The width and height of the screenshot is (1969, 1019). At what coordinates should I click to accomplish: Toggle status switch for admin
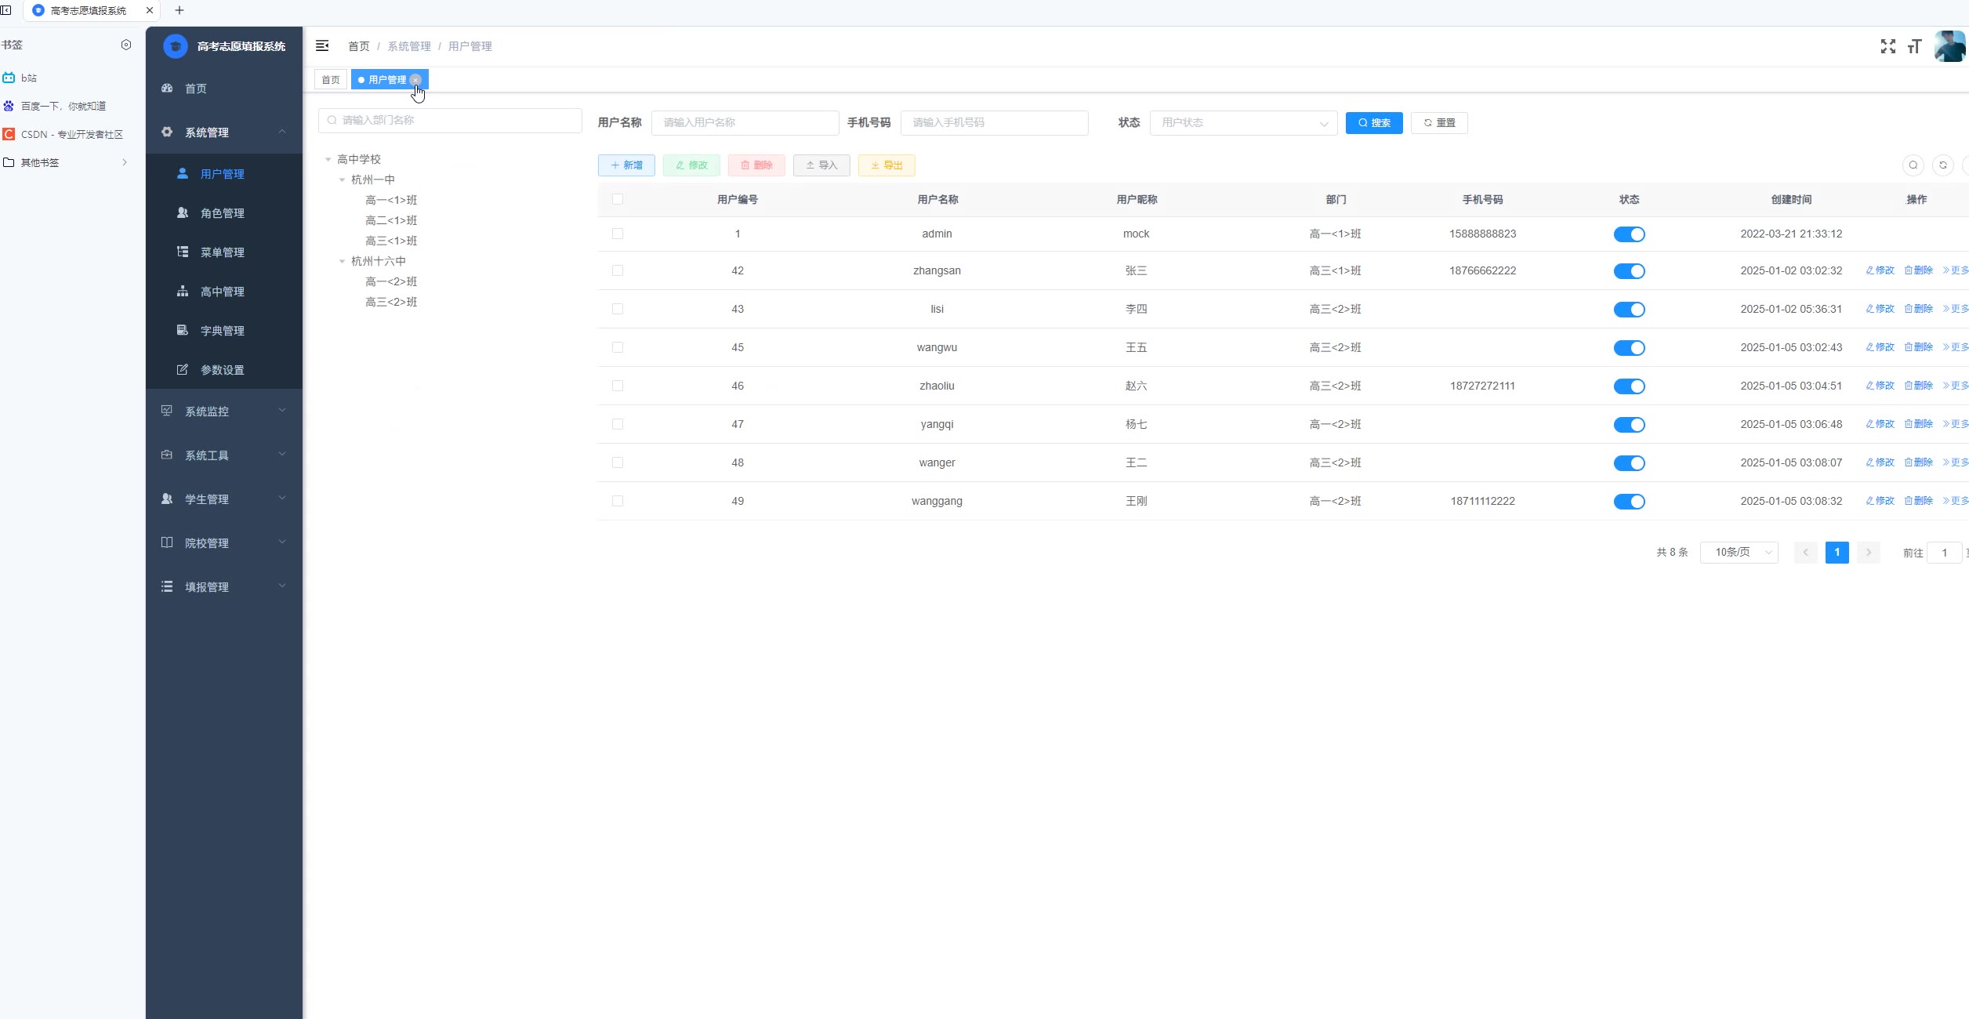pyautogui.click(x=1629, y=234)
